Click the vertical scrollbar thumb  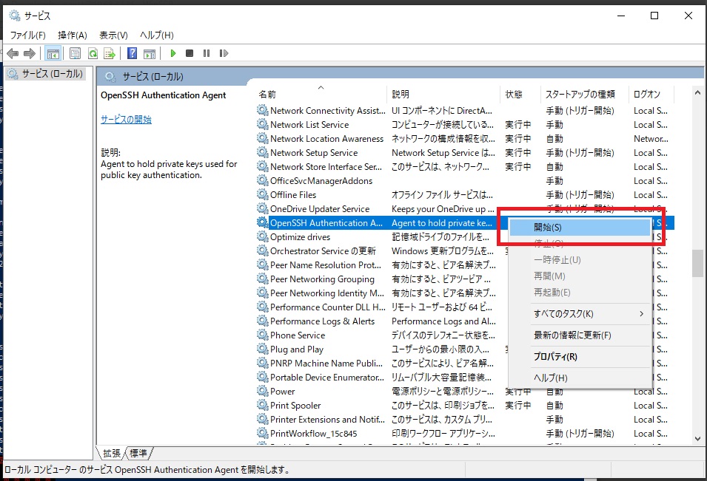[697, 263]
